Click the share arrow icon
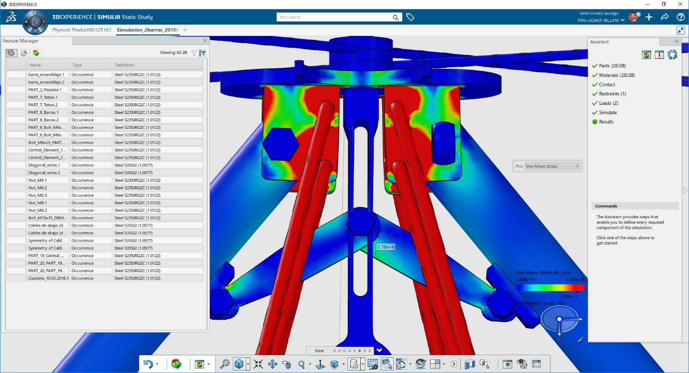 coord(665,17)
